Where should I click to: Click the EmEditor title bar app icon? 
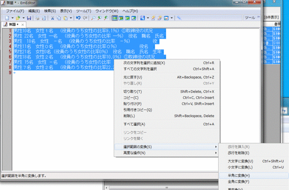point(3,3)
